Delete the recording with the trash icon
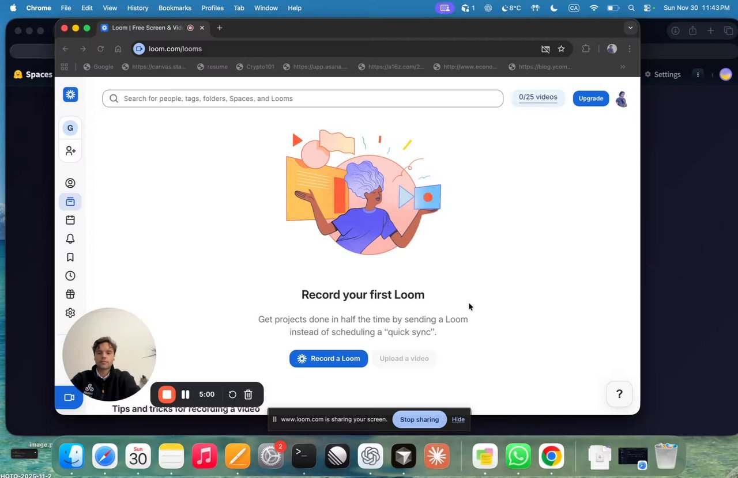738x478 pixels. point(248,394)
